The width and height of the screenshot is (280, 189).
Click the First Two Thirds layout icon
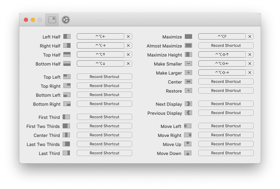pos(66,126)
